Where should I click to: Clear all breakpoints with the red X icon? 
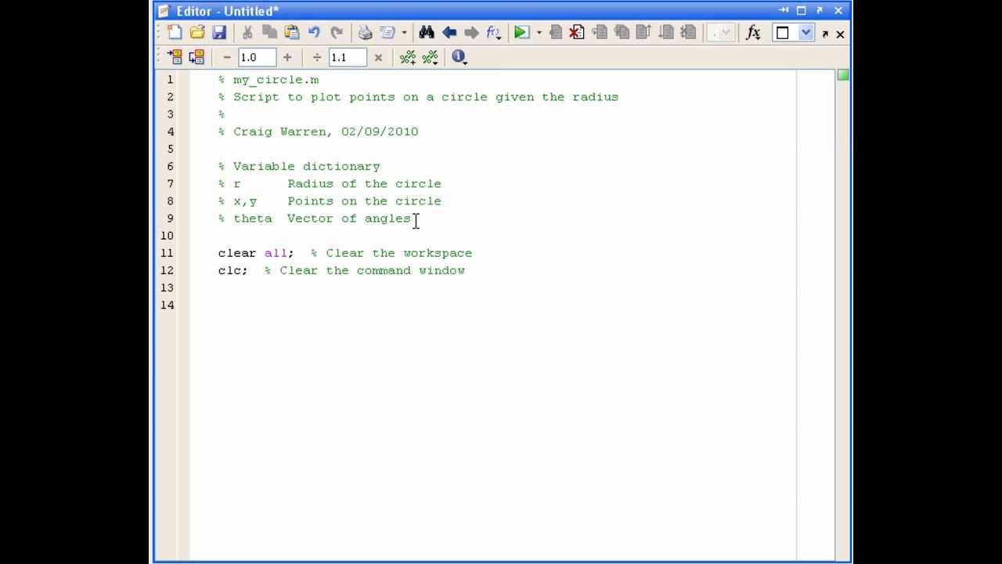point(577,32)
